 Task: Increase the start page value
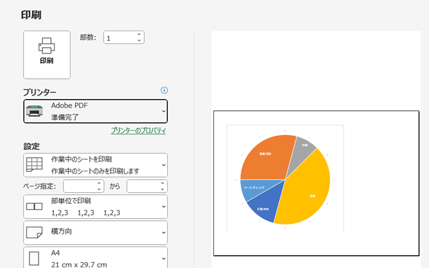pos(99,184)
